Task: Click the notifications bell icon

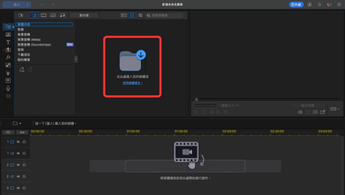Action: coord(319,4)
